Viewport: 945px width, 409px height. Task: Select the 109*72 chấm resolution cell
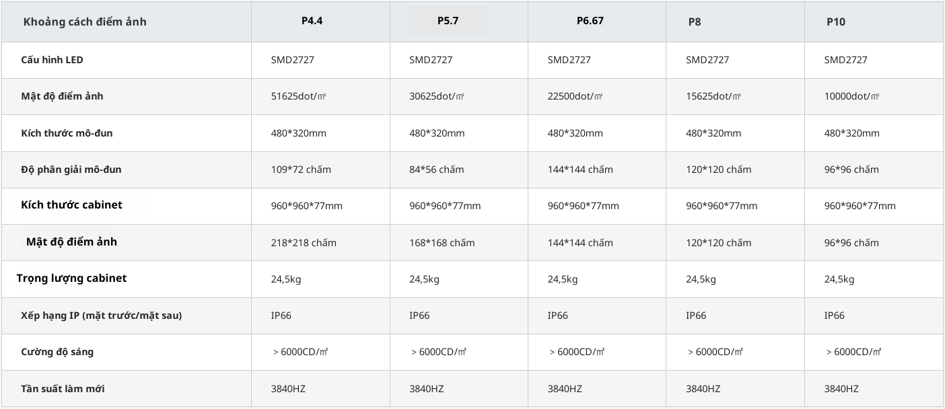coord(301,170)
